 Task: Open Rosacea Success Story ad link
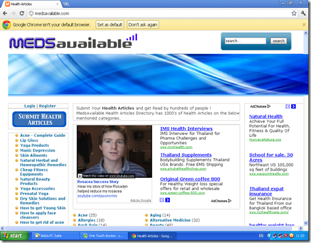click(98, 182)
